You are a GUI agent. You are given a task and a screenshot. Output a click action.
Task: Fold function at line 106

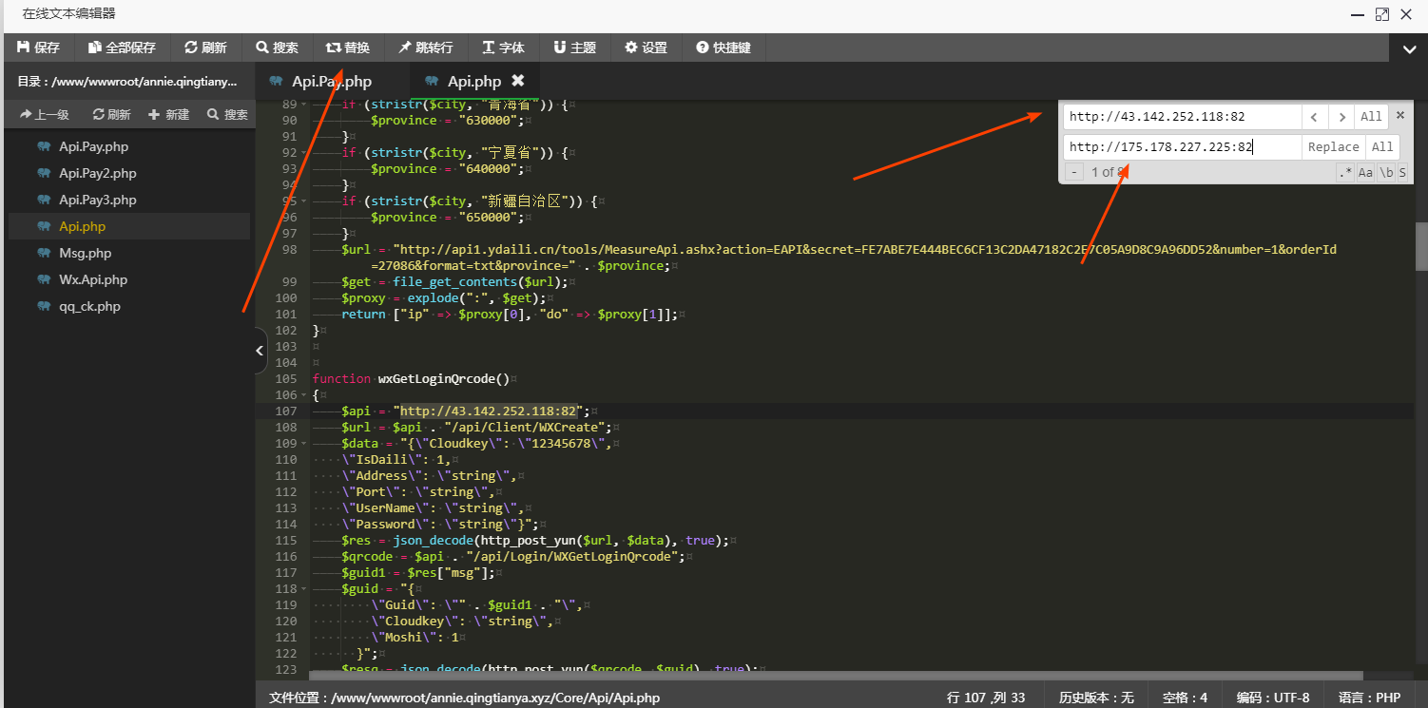pos(305,394)
